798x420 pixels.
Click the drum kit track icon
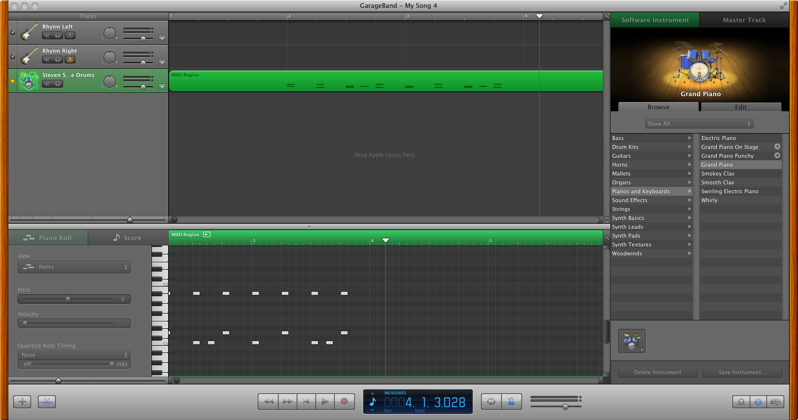29,81
